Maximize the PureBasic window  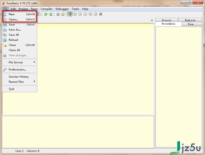[190, 2]
